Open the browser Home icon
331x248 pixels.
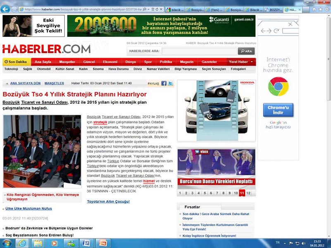[x=314, y=9]
